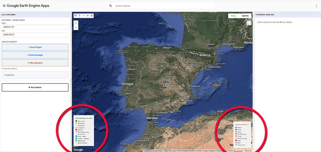Zoom in the map with plus
This screenshot has height=152, width=321.
[x=76, y=23]
